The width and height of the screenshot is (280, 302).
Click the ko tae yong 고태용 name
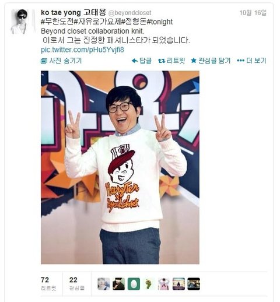point(73,13)
